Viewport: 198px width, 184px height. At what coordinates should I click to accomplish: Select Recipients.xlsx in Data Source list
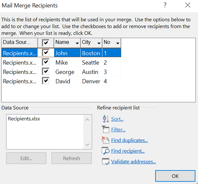tap(24, 119)
